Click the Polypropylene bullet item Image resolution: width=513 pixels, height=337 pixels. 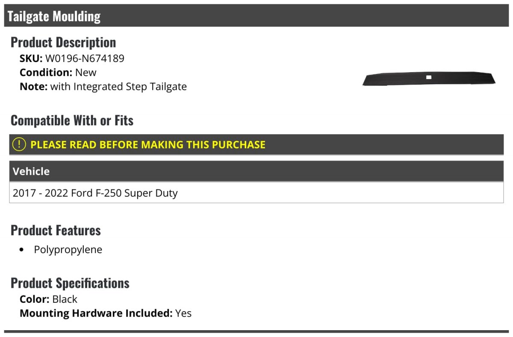(68, 250)
